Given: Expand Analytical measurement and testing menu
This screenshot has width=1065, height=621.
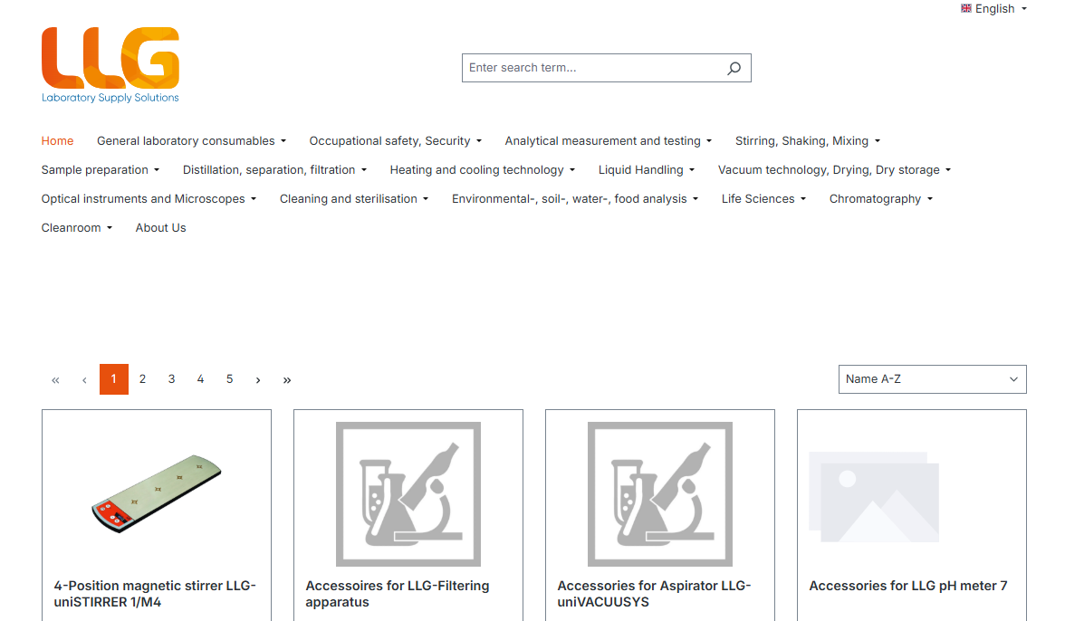Looking at the screenshot, I should [608, 141].
